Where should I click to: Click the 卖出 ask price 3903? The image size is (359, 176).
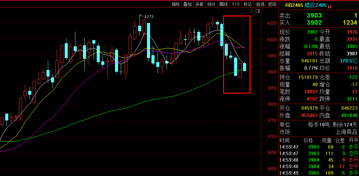click(x=314, y=15)
